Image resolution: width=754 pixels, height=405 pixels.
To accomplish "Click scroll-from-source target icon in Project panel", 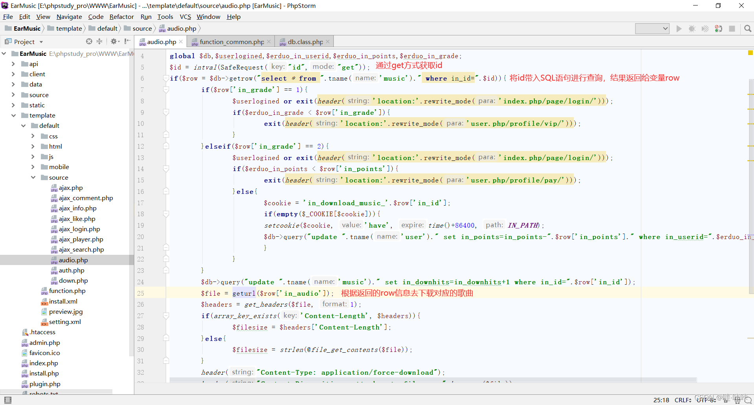I will pyautogui.click(x=89, y=41).
